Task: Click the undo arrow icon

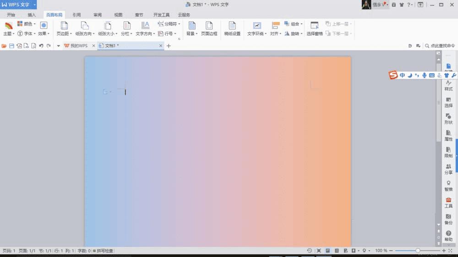Action: 41,46
